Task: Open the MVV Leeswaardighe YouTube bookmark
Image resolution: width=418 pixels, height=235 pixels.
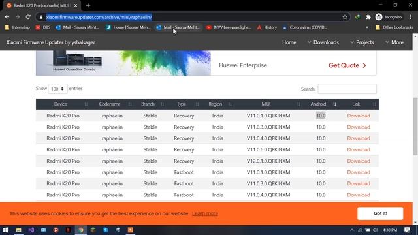Action: pyautogui.click(x=229, y=27)
